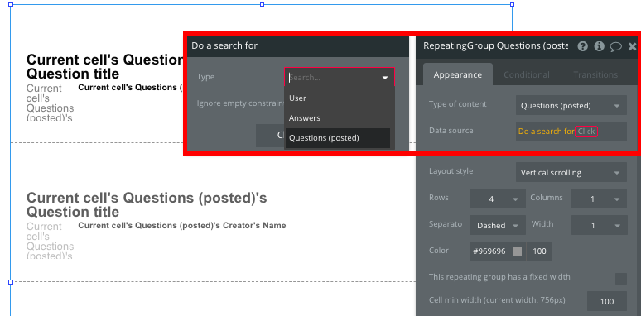Open the help question mark icon
The width and height of the screenshot is (641, 316).
coord(582,46)
